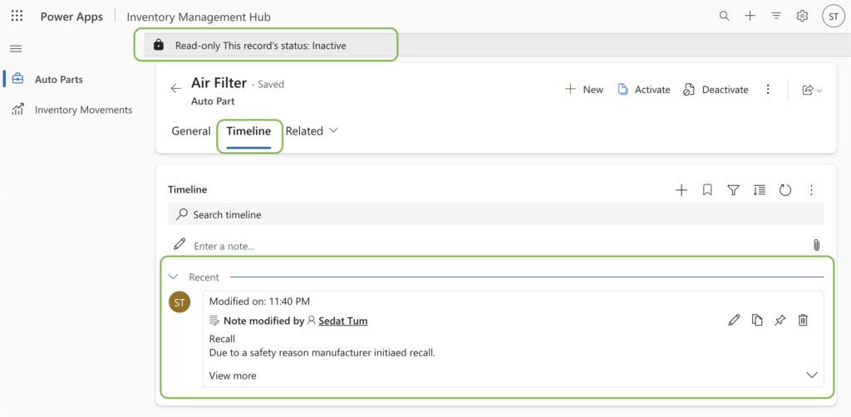Viewport: 851px width, 417px height.
Task: Switch to the General tab
Action: pyautogui.click(x=190, y=131)
